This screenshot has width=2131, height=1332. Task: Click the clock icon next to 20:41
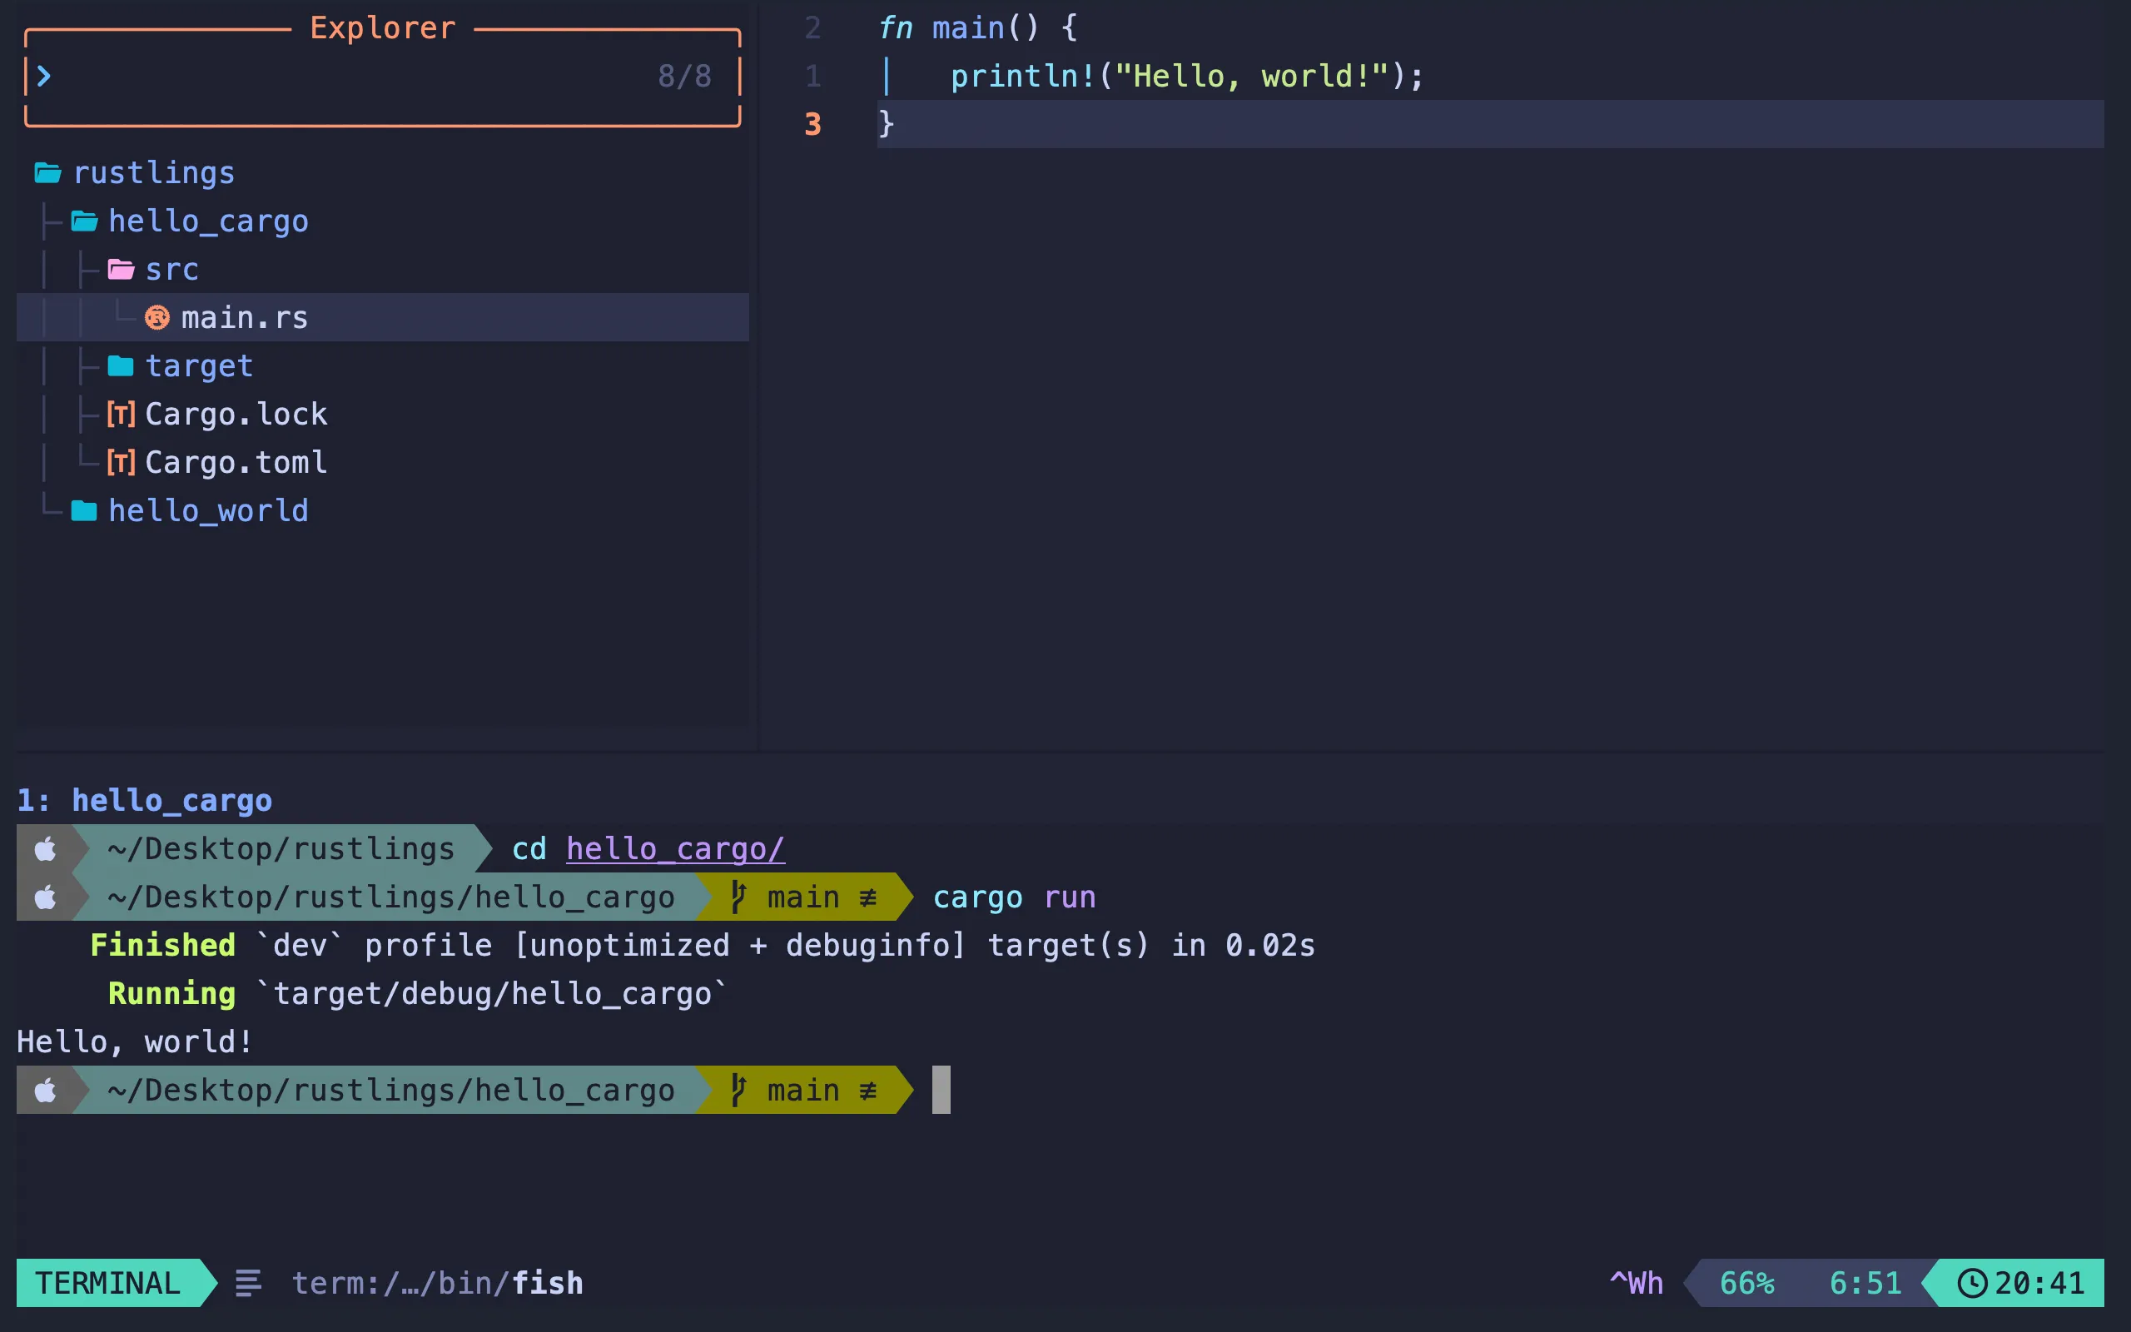(1972, 1283)
